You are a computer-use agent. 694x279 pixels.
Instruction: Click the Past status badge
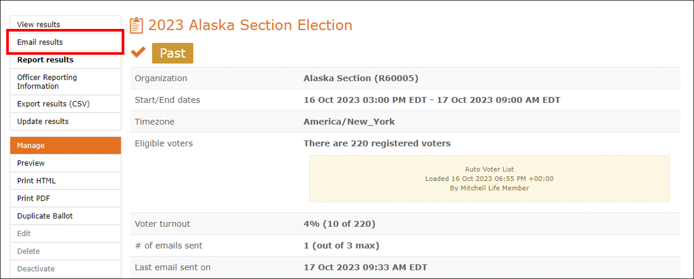172,53
